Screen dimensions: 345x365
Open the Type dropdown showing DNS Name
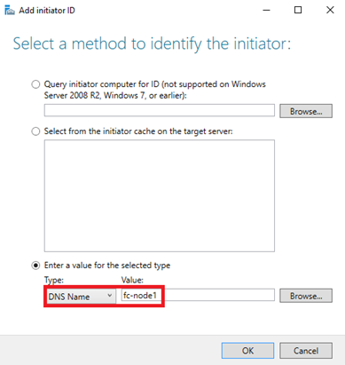tap(80, 296)
